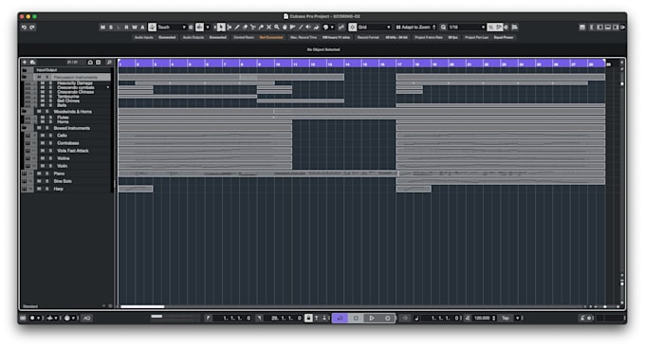Select the Glue tool

coord(261,27)
